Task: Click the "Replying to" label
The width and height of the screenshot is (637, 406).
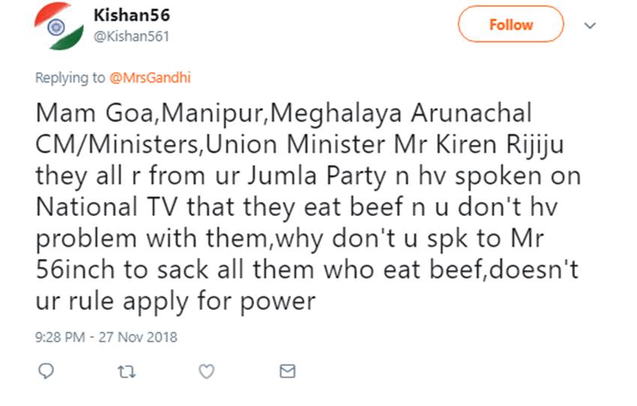Action: 71,77
